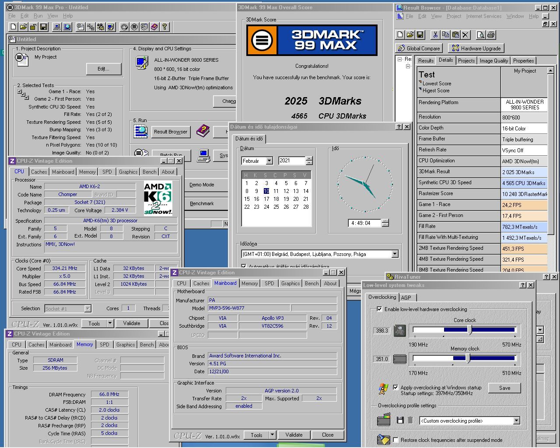This screenshot has width=560, height=448.
Task: Click the Print Preview icon in Result Browser
Action: point(480,35)
